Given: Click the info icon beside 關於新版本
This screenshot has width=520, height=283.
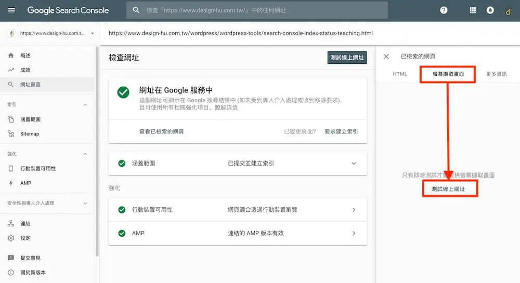Looking at the screenshot, I should (11, 273).
